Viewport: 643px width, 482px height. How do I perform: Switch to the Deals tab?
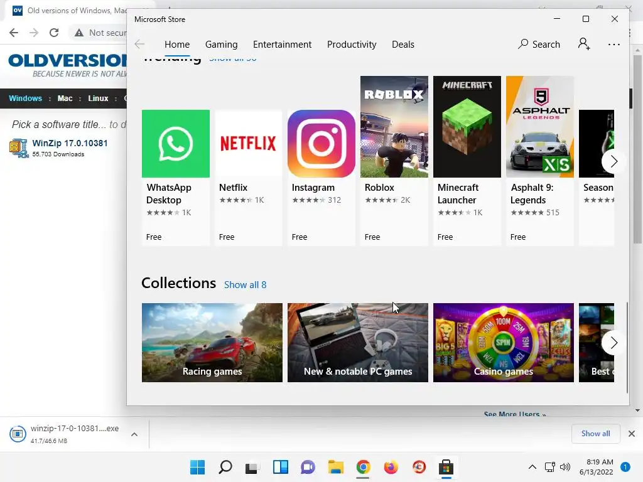tap(403, 45)
